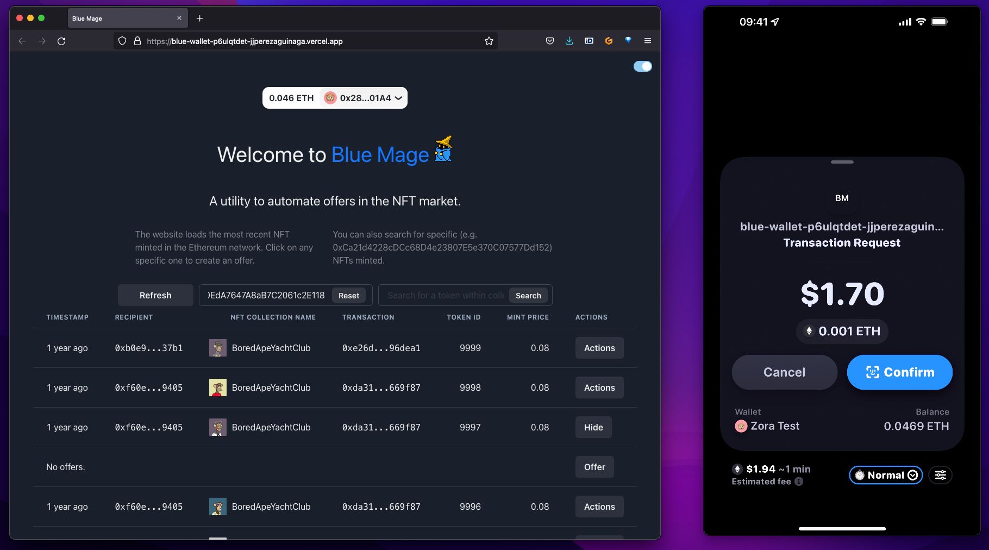Image resolution: width=989 pixels, height=550 pixels.
Task: Click the ape thumbnail for token 9997
Action: point(218,427)
